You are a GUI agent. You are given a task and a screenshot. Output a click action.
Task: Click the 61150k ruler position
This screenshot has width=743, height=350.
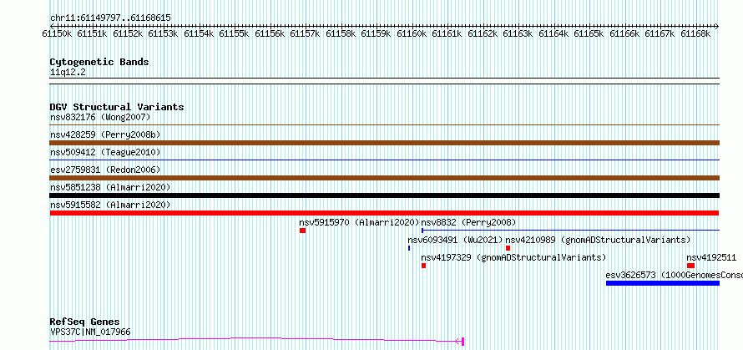click(x=58, y=34)
